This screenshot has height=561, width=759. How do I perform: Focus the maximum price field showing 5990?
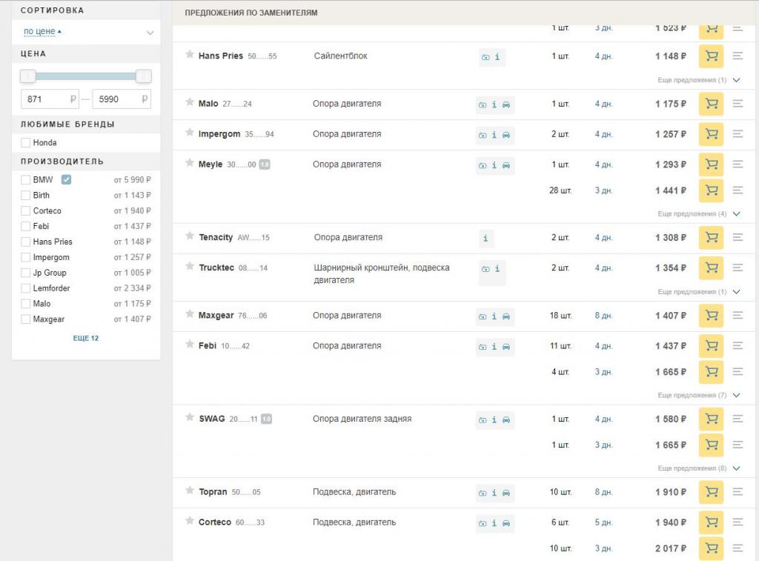[x=122, y=99]
